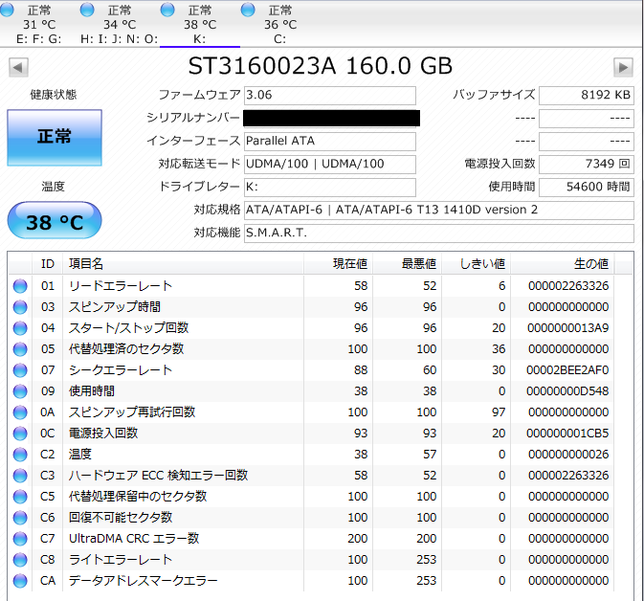This screenshot has height=601, width=644.
Task: Click the power-on hours field showing 54600 時間
Action: (586, 187)
